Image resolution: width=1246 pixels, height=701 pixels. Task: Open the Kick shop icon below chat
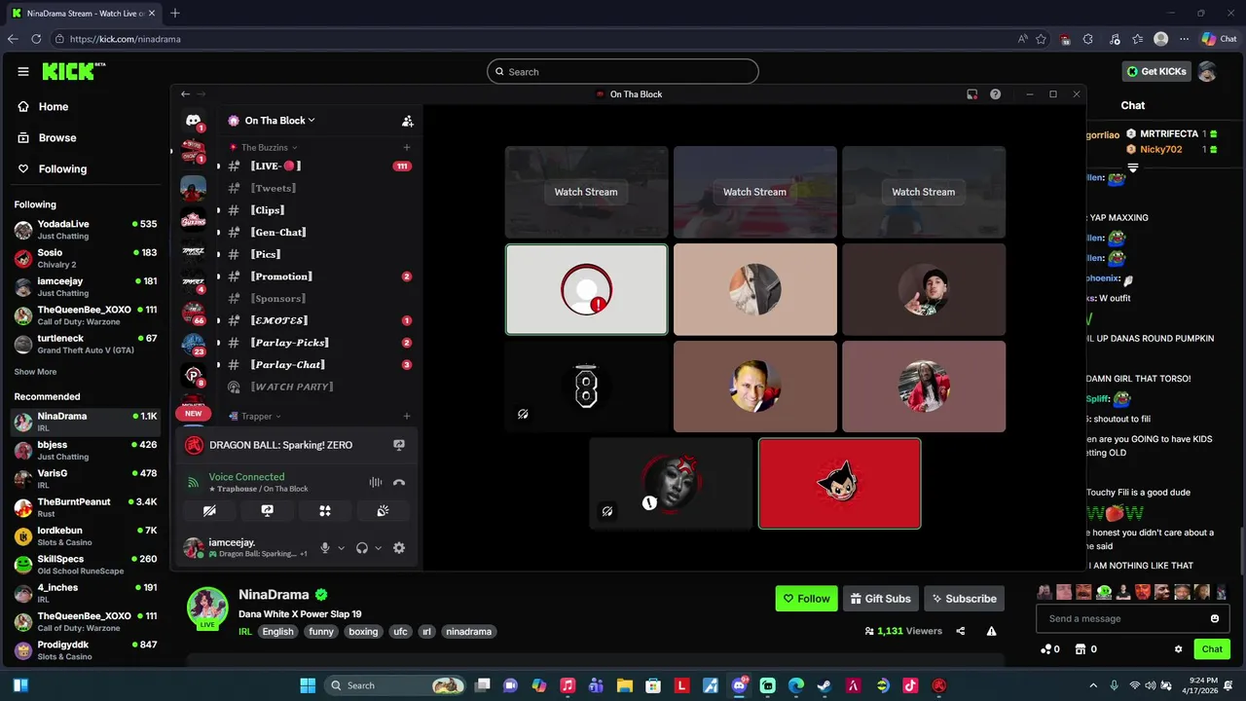pos(1080,649)
